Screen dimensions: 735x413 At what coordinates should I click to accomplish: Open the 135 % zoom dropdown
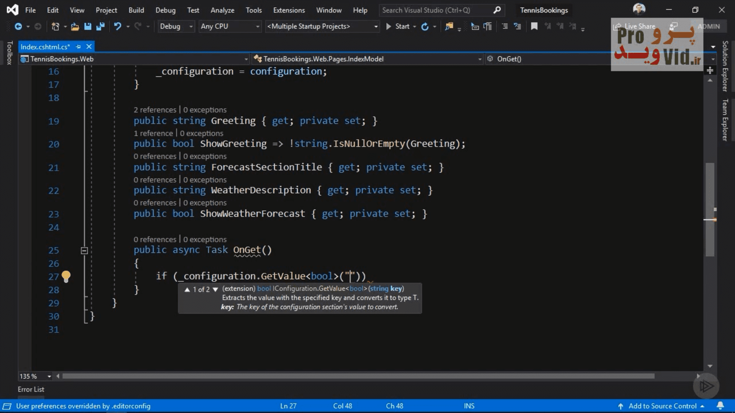point(35,376)
